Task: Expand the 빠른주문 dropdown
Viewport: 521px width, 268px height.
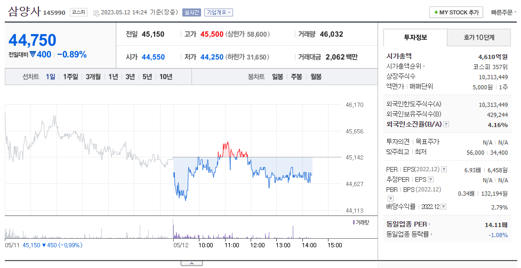Action: [x=504, y=12]
